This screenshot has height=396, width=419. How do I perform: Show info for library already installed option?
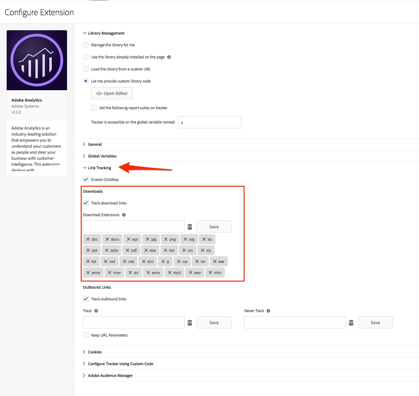click(169, 57)
